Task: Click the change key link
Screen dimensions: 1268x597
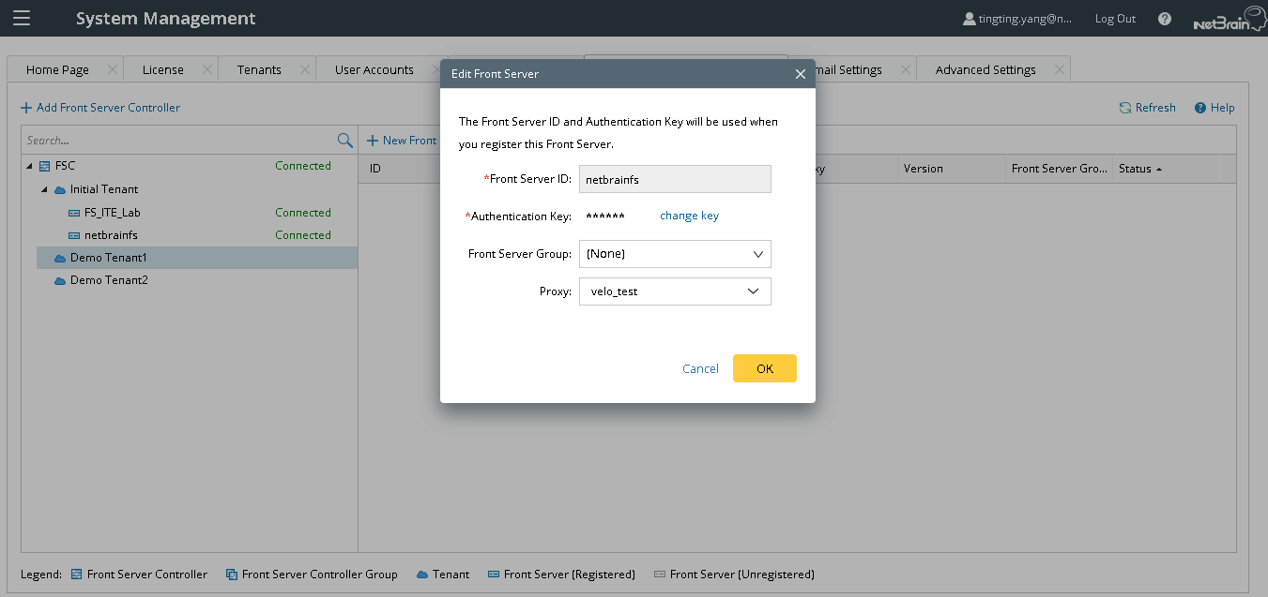Action: [x=689, y=216]
